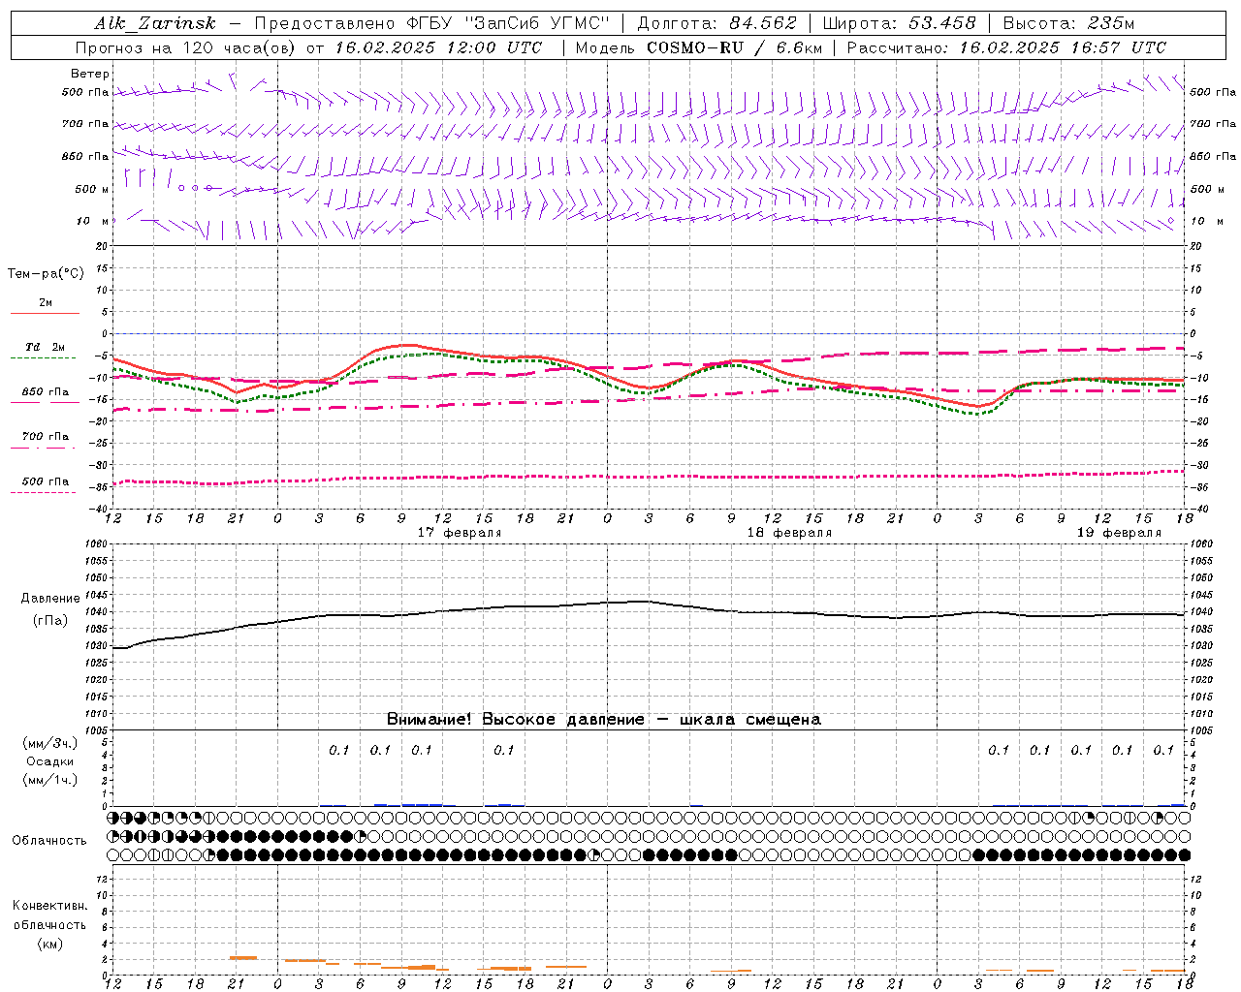Click the Давление pressure panel label
Viewport: 1241px width, 992px height.
pyautogui.click(x=50, y=599)
